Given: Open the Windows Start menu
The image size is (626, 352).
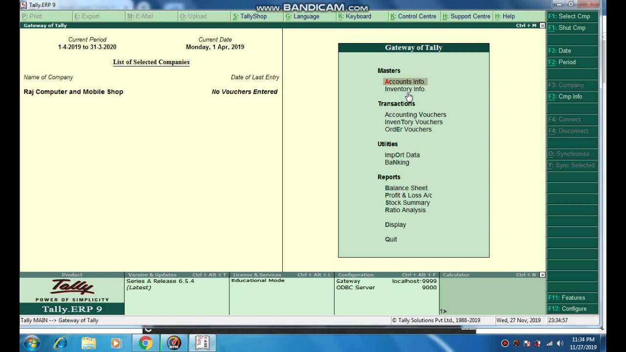Looking at the screenshot, I should pos(31,343).
